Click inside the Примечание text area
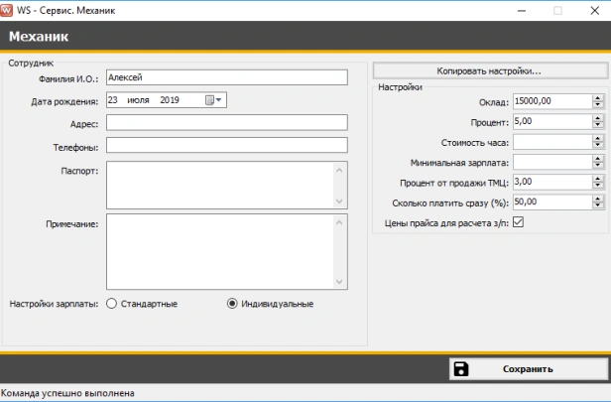This screenshot has height=402, width=611. 220,251
